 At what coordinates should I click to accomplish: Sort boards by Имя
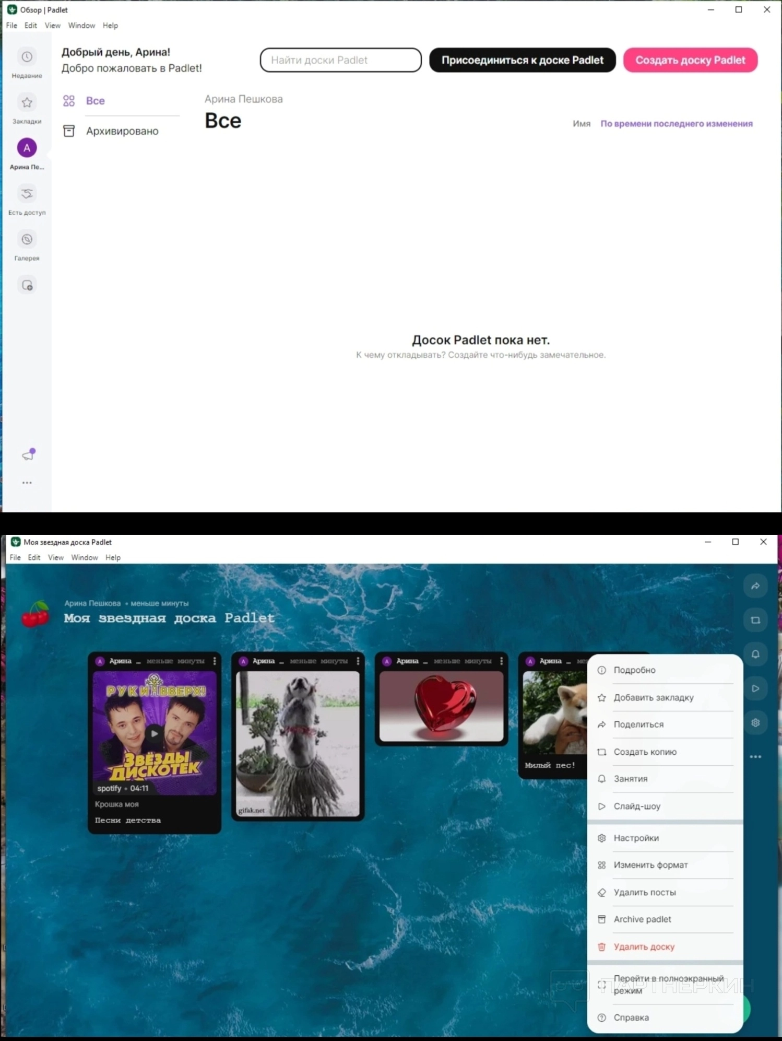pos(582,124)
